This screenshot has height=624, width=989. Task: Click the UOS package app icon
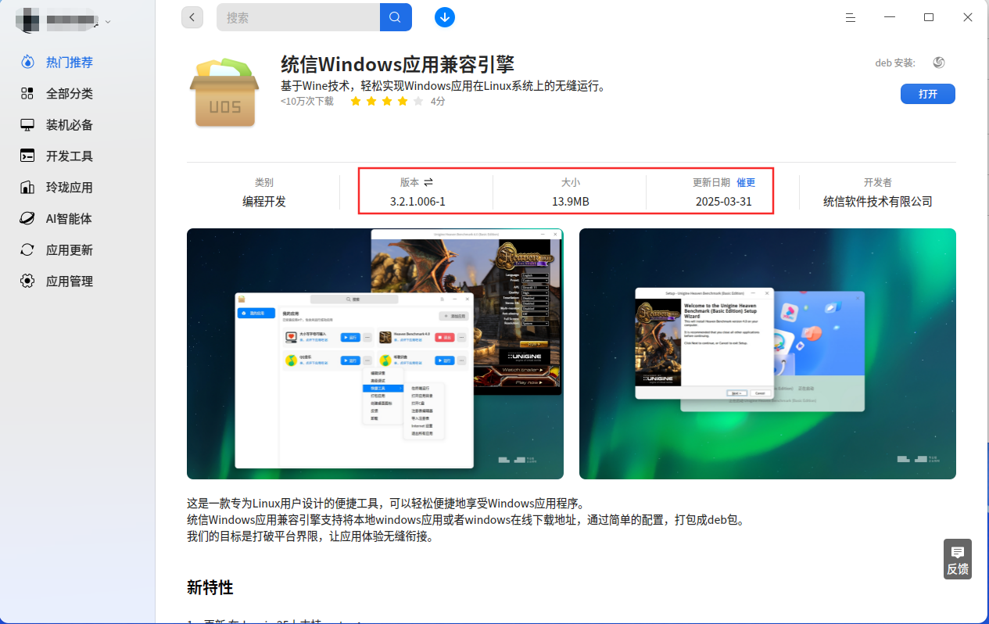point(224,92)
